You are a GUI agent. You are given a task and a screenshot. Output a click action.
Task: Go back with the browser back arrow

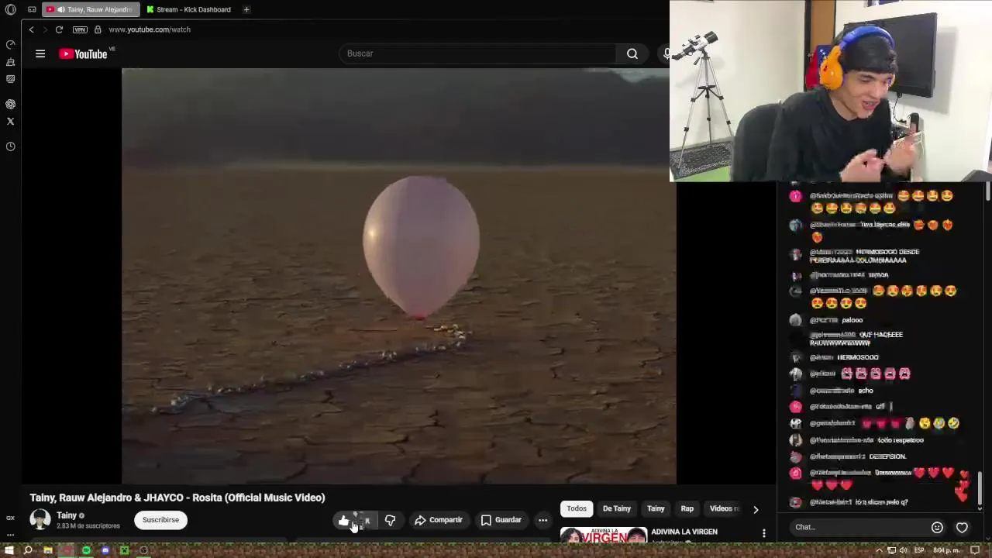pyautogui.click(x=31, y=29)
